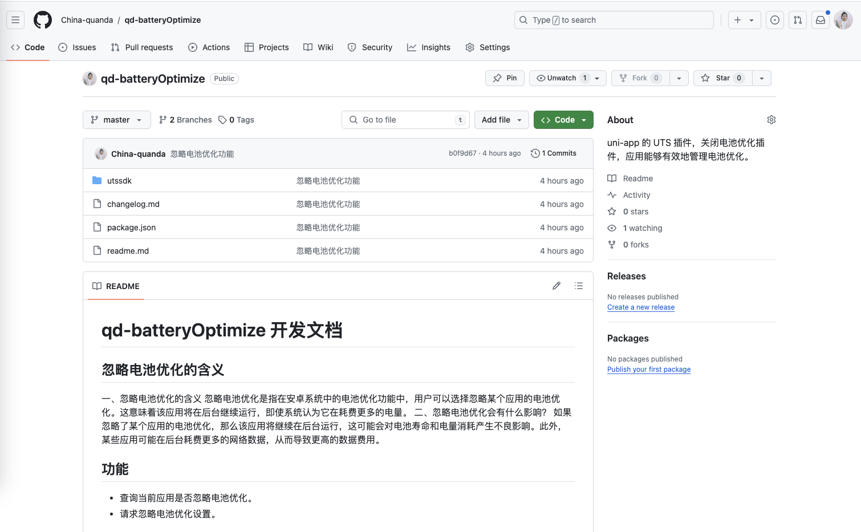Image resolution: width=861 pixels, height=532 pixels.
Task: Go to China-quanda owner link
Action: click(87, 20)
